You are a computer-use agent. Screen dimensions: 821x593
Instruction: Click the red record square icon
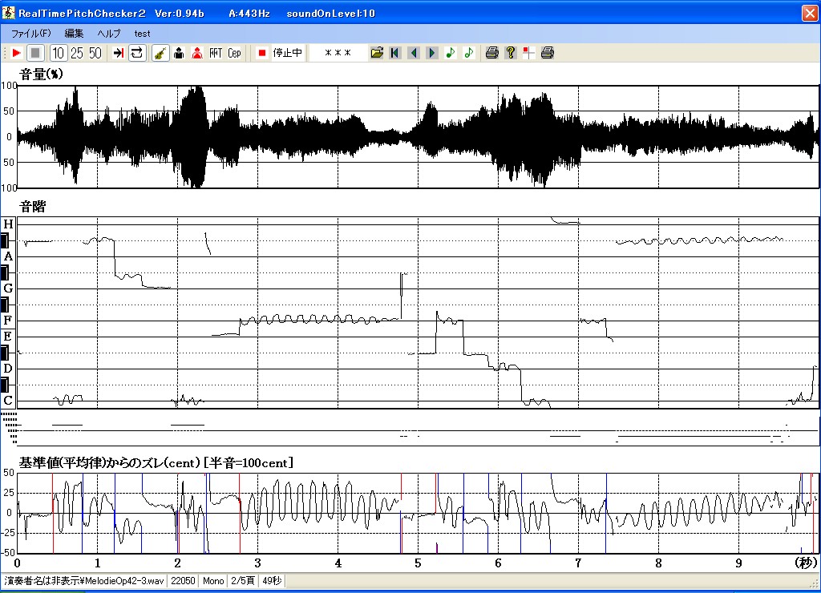262,53
